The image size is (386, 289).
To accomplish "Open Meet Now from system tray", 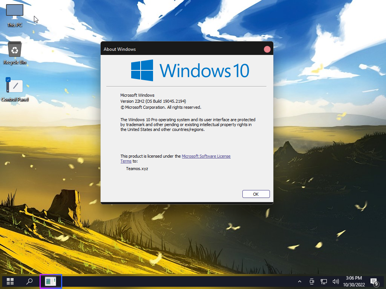I will pyautogui.click(x=312, y=281).
